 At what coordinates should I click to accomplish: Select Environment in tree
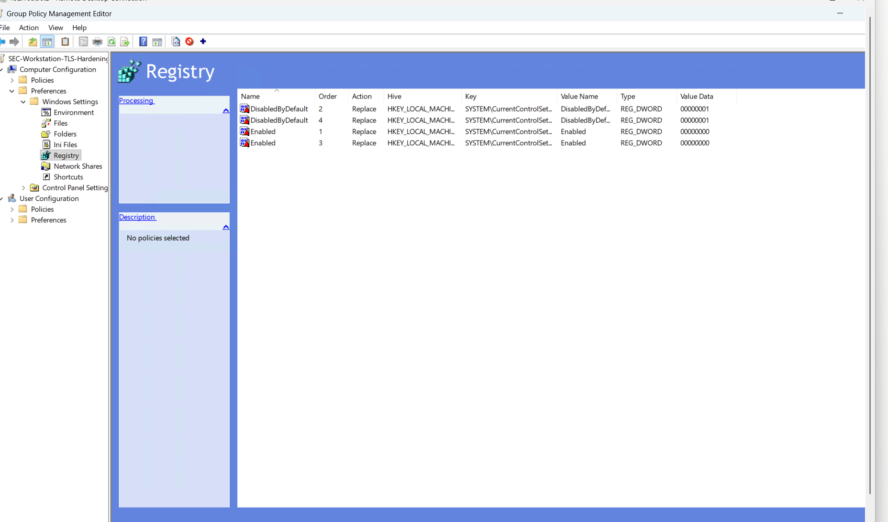pyautogui.click(x=74, y=112)
